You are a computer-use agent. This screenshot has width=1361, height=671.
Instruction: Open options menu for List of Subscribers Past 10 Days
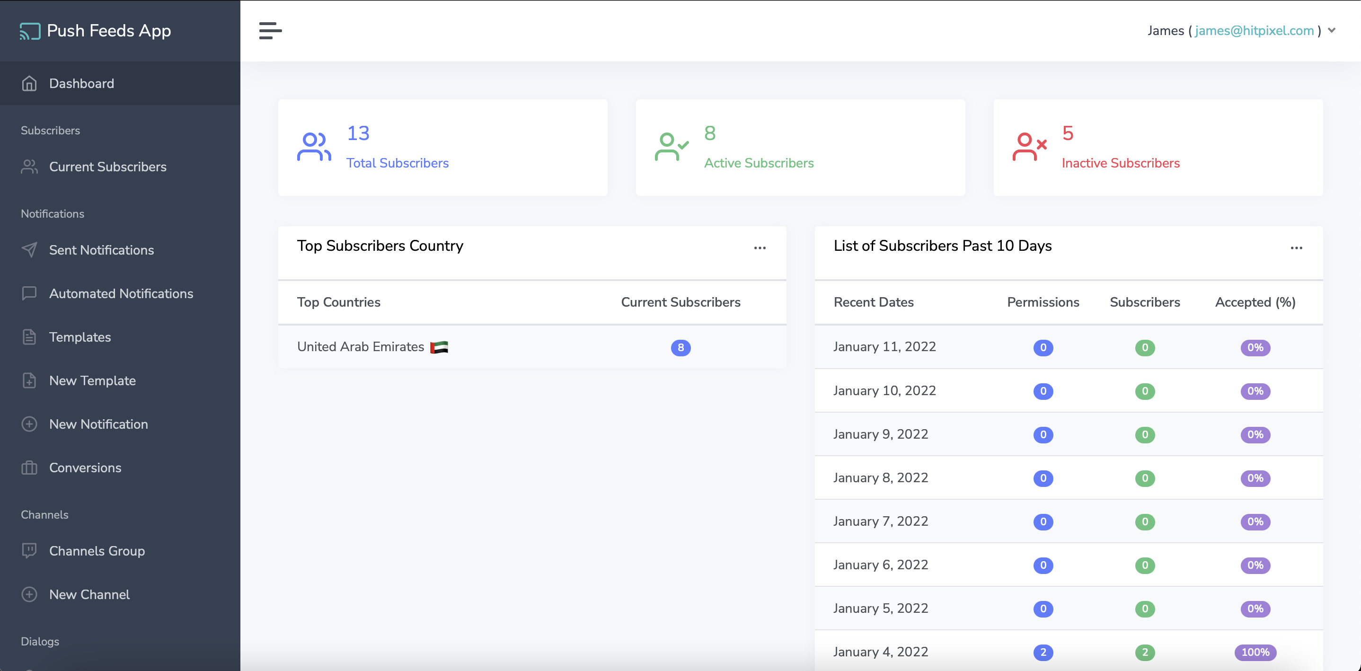tap(1296, 248)
